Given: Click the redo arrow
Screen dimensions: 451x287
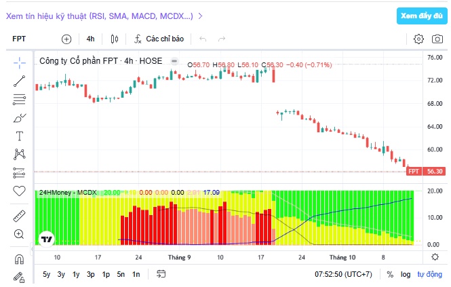Looking at the screenshot, I should pyautogui.click(x=222, y=39).
